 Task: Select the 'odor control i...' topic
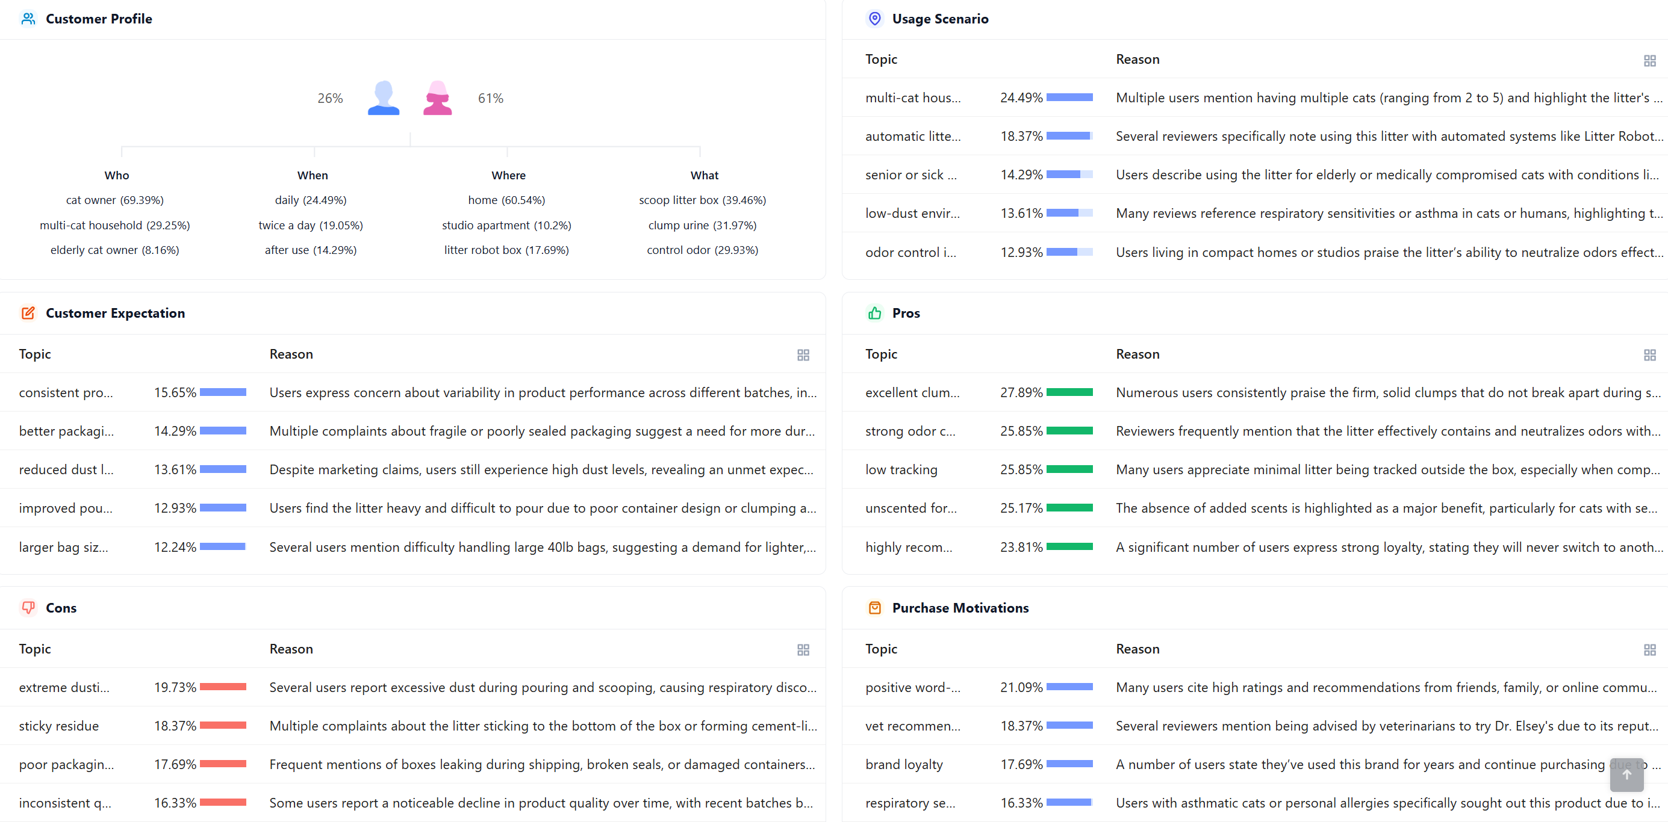tap(910, 252)
